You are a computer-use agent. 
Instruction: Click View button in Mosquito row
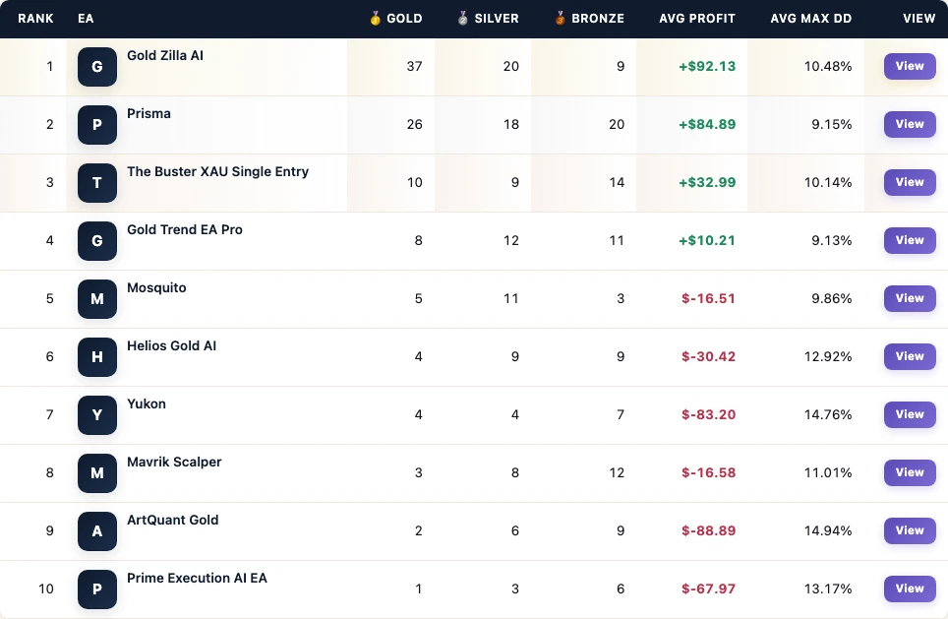(x=910, y=298)
